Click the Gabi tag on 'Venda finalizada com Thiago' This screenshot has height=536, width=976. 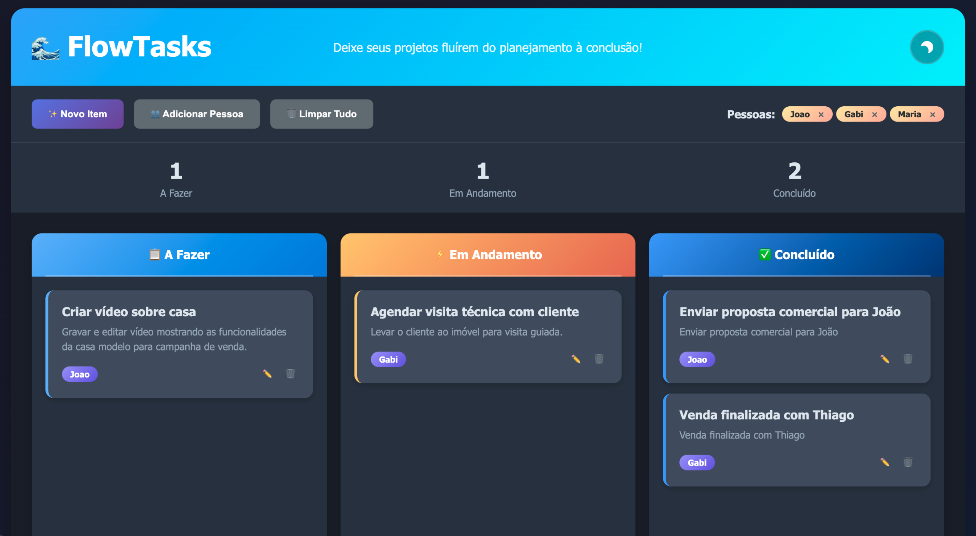pos(697,462)
